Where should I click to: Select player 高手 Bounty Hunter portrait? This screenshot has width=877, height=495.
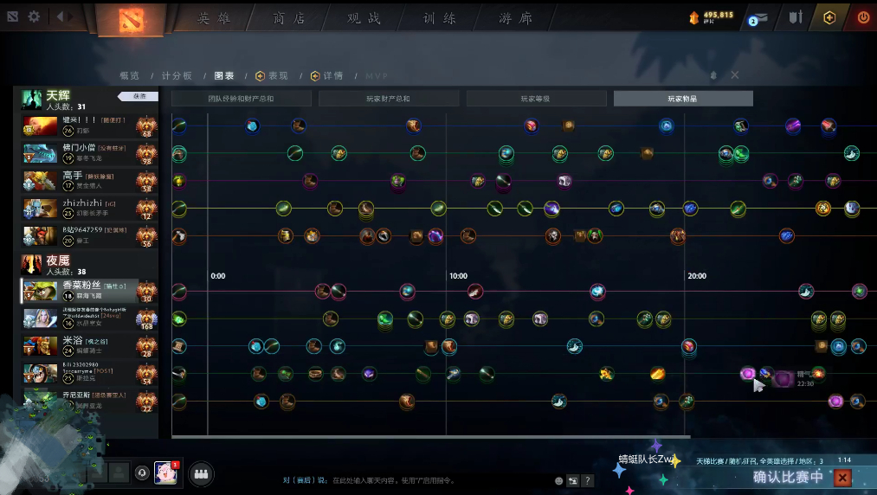(40, 181)
